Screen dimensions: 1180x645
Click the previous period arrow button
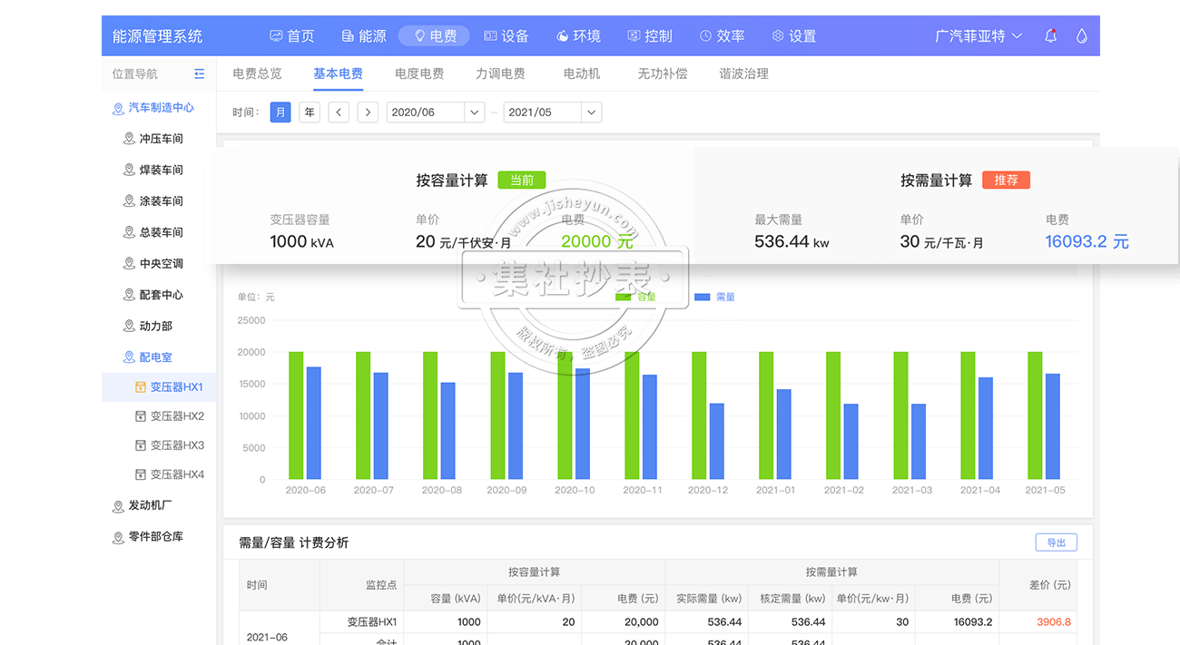(339, 112)
